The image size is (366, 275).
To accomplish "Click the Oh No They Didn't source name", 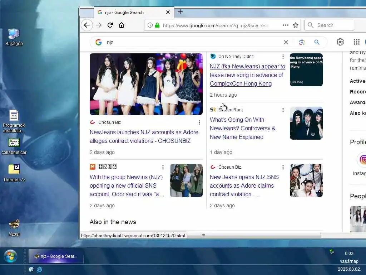I will click(x=237, y=57).
